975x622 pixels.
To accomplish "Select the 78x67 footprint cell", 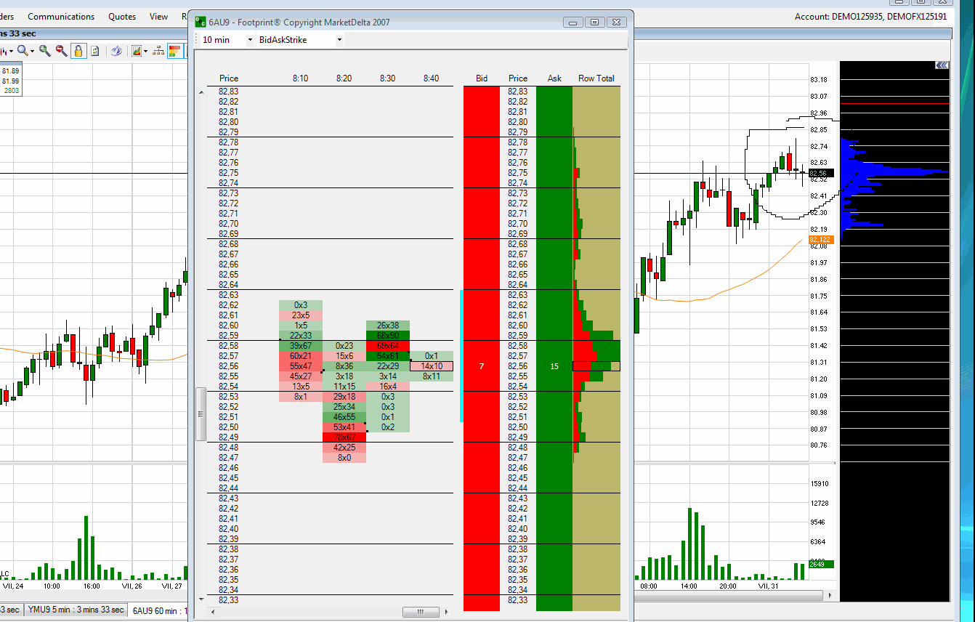I will point(344,437).
